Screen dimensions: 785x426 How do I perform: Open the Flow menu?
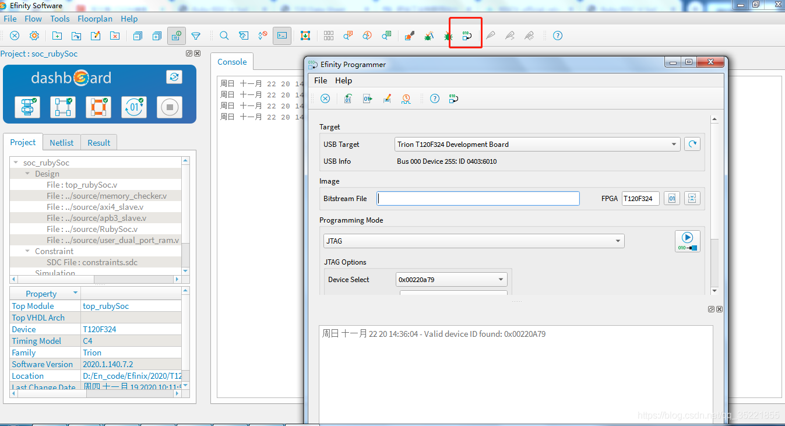[33, 19]
